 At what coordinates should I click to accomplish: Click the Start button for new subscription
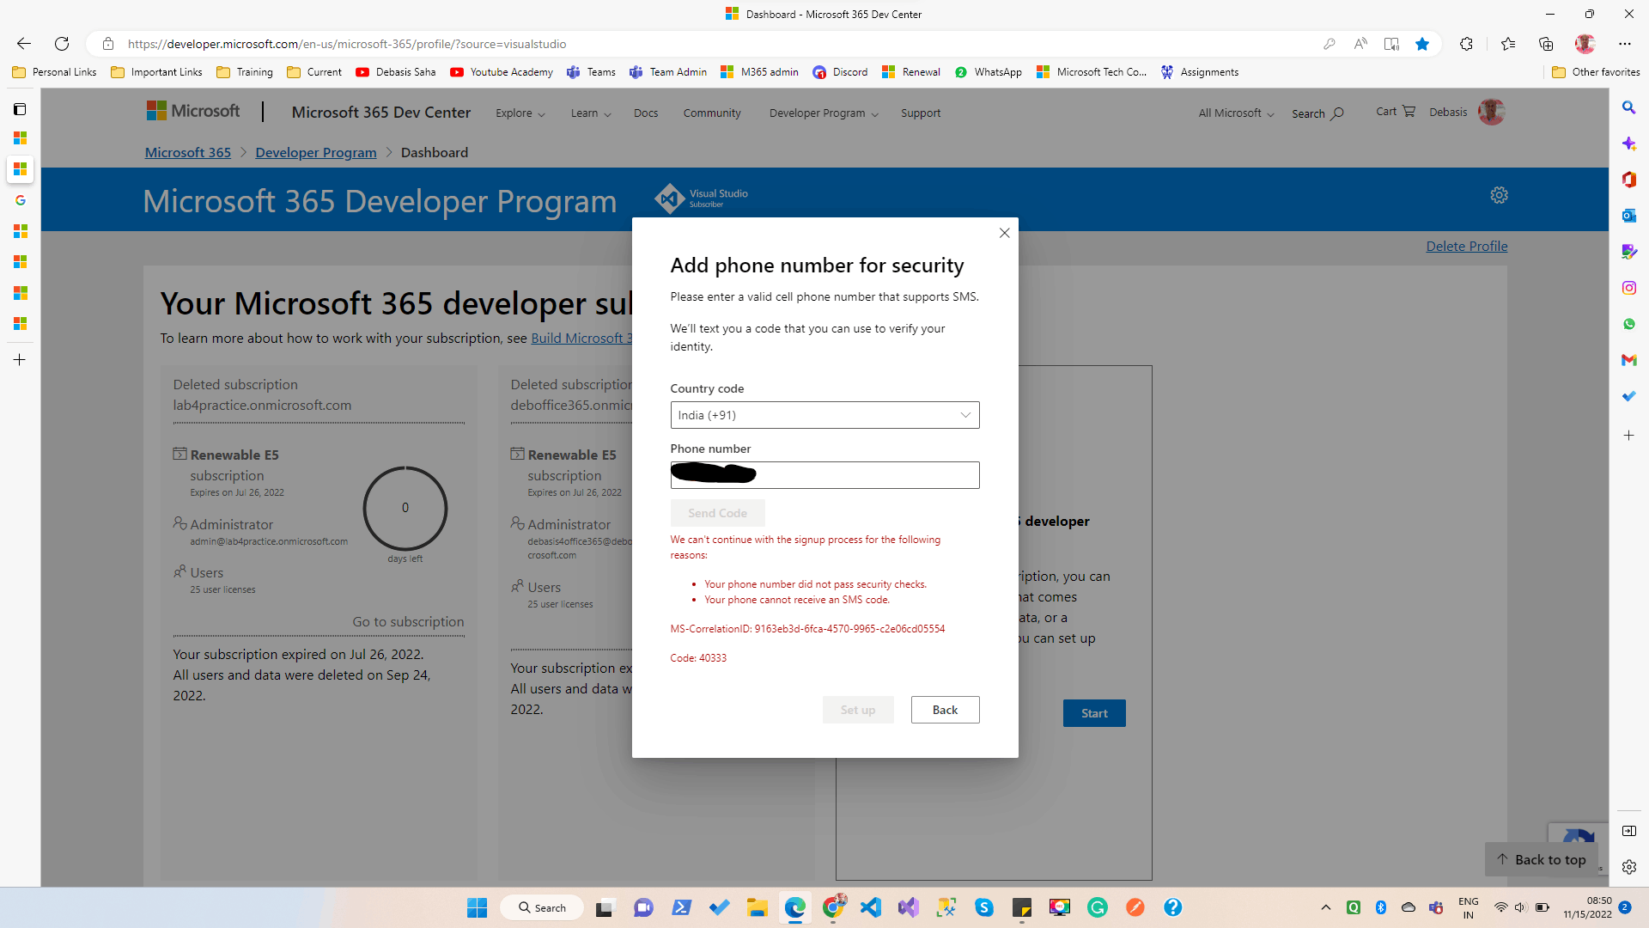1094,712
